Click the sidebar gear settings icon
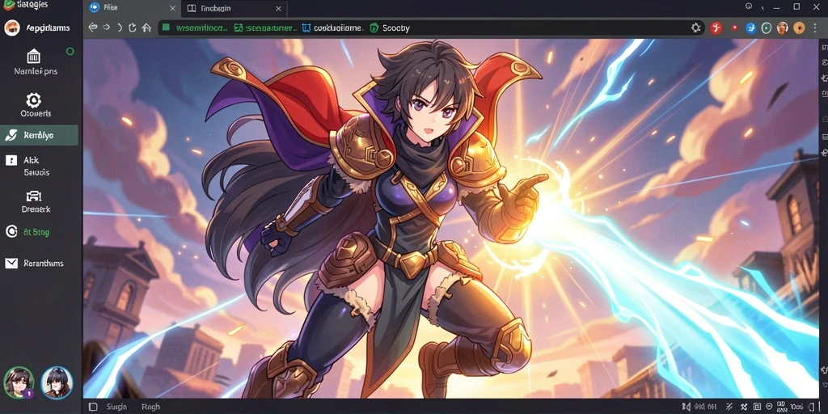The image size is (828, 414). coord(33,99)
